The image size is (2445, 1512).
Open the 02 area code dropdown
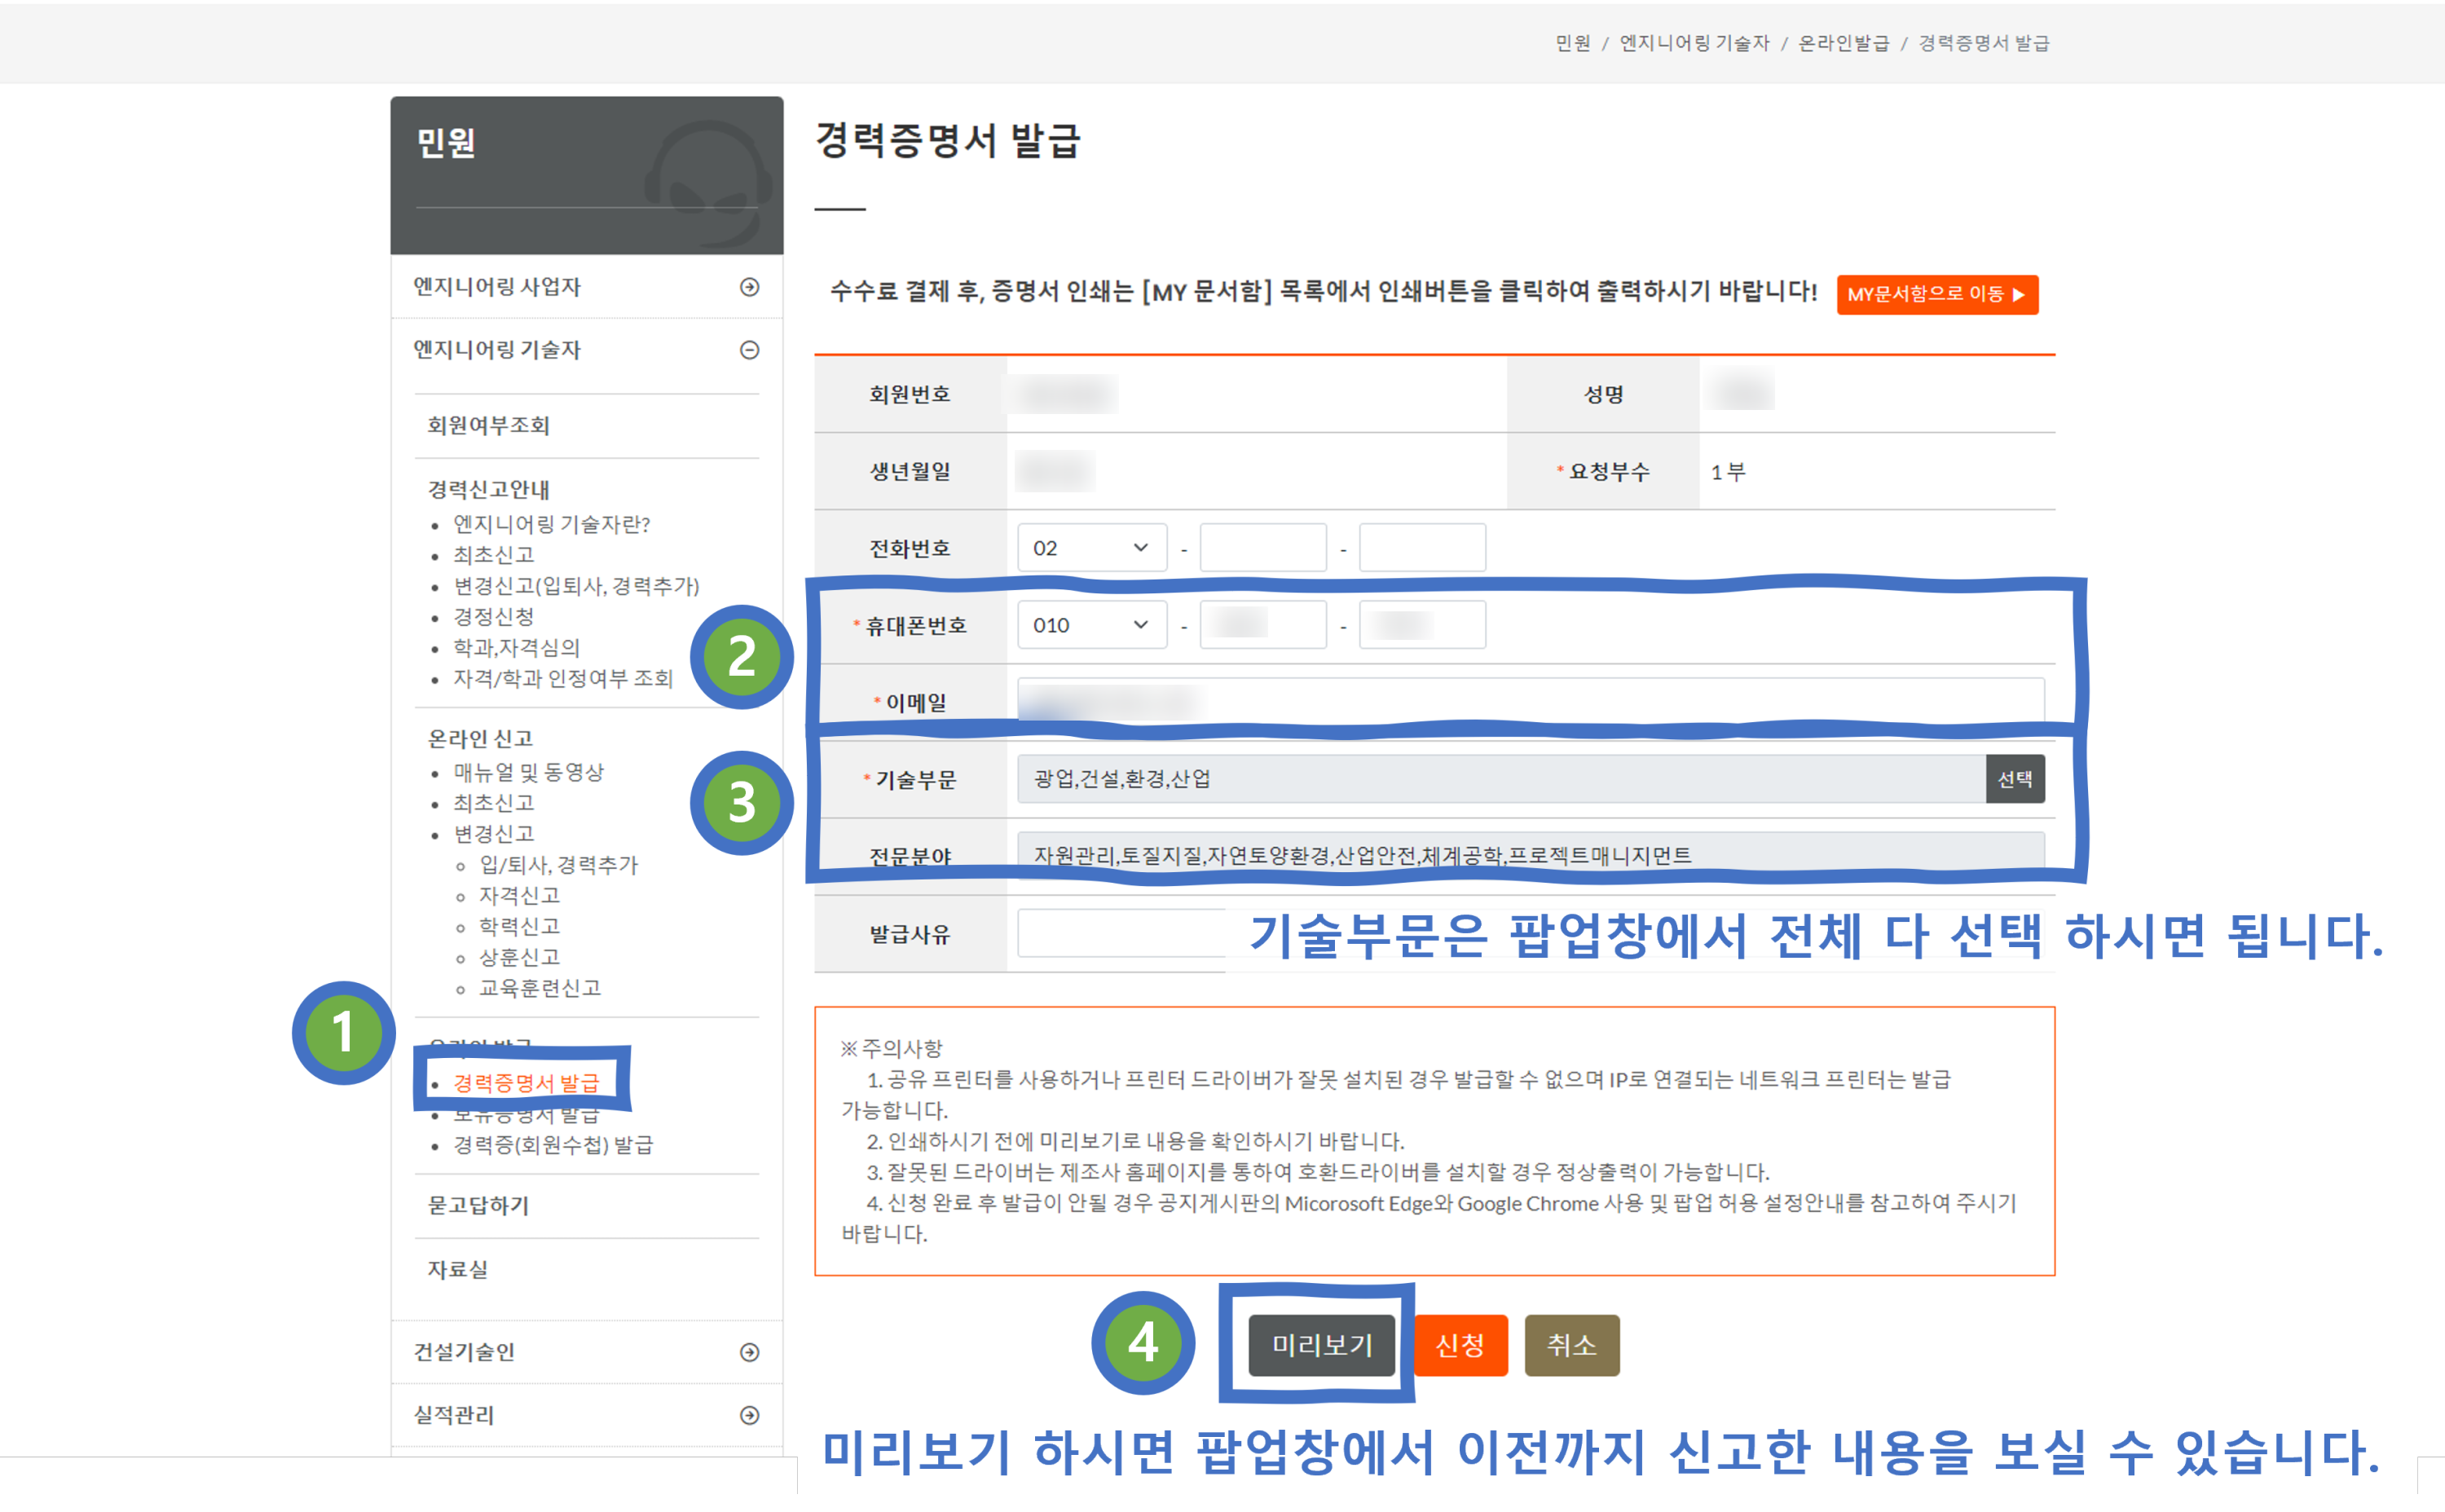1090,548
